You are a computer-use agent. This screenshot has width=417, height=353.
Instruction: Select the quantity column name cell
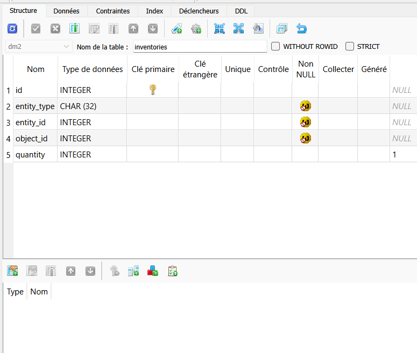(36, 155)
